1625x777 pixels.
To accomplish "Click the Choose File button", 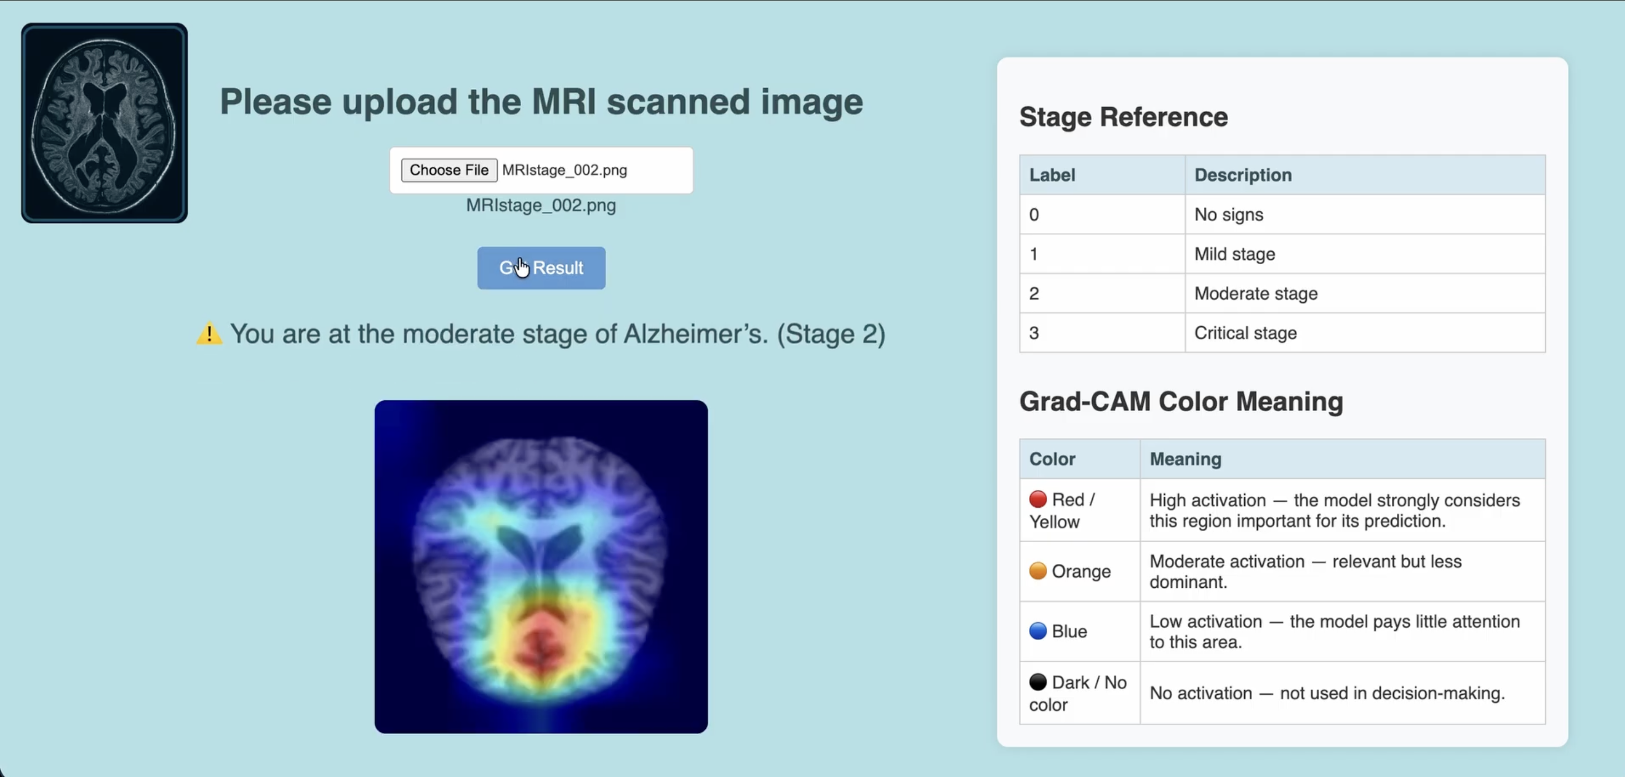I will pyautogui.click(x=448, y=170).
